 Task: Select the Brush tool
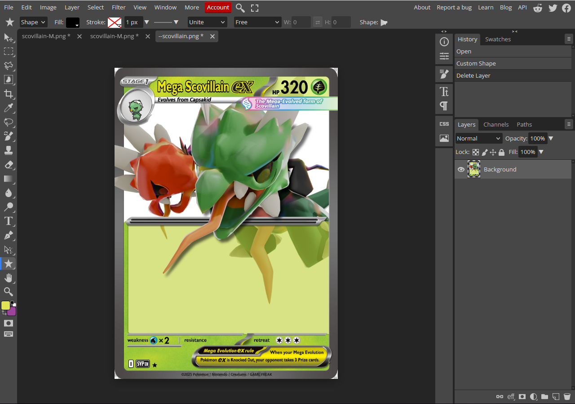[9, 136]
